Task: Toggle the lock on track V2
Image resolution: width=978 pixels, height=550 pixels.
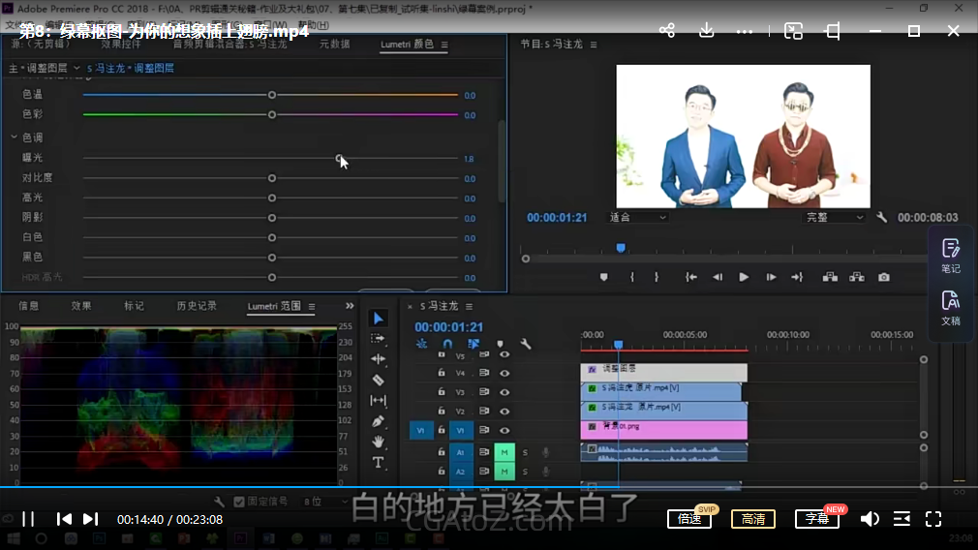Action: coord(442,412)
